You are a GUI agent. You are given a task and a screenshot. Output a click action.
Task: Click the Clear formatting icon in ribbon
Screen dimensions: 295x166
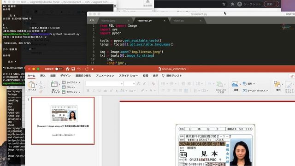pyautogui.click(x=153, y=83)
